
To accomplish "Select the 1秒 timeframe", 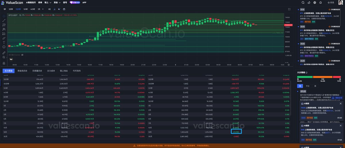I will 5,9.
